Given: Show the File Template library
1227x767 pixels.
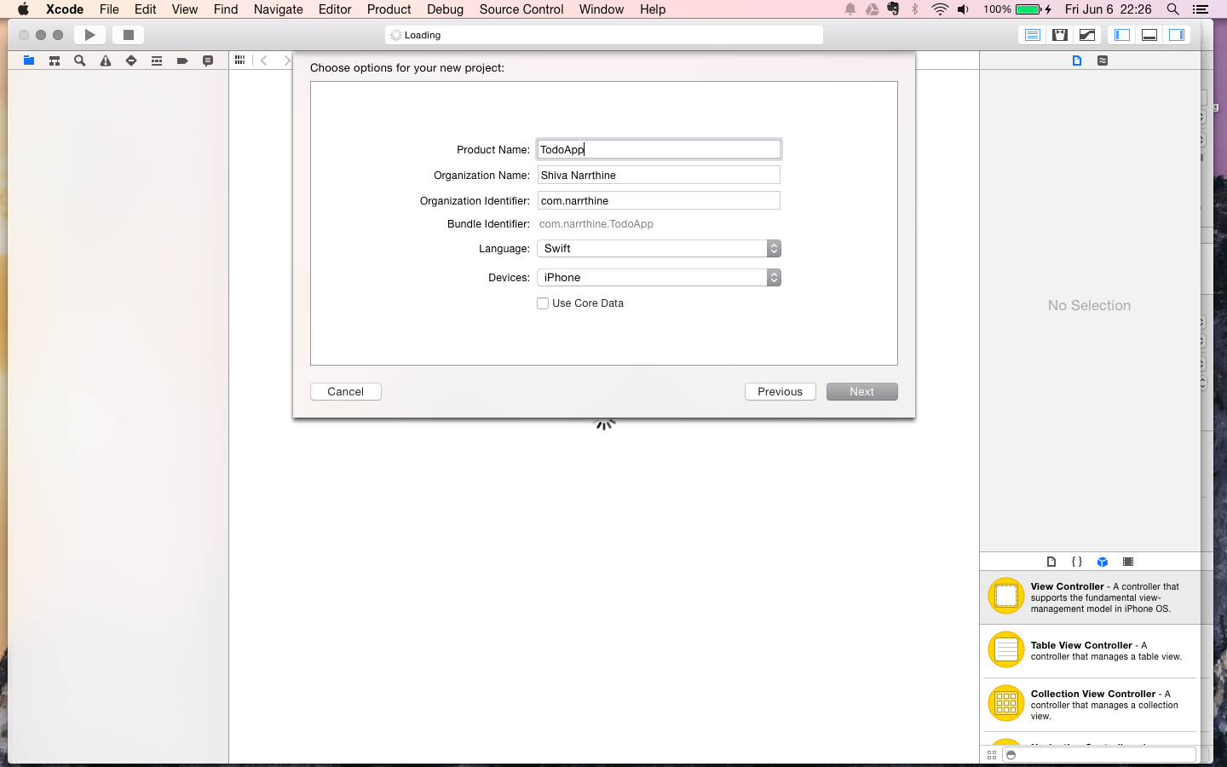Looking at the screenshot, I should (x=1051, y=562).
